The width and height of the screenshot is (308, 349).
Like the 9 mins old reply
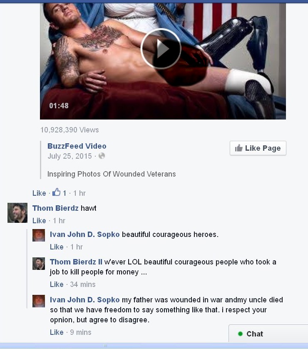click(x=57, y=332)
